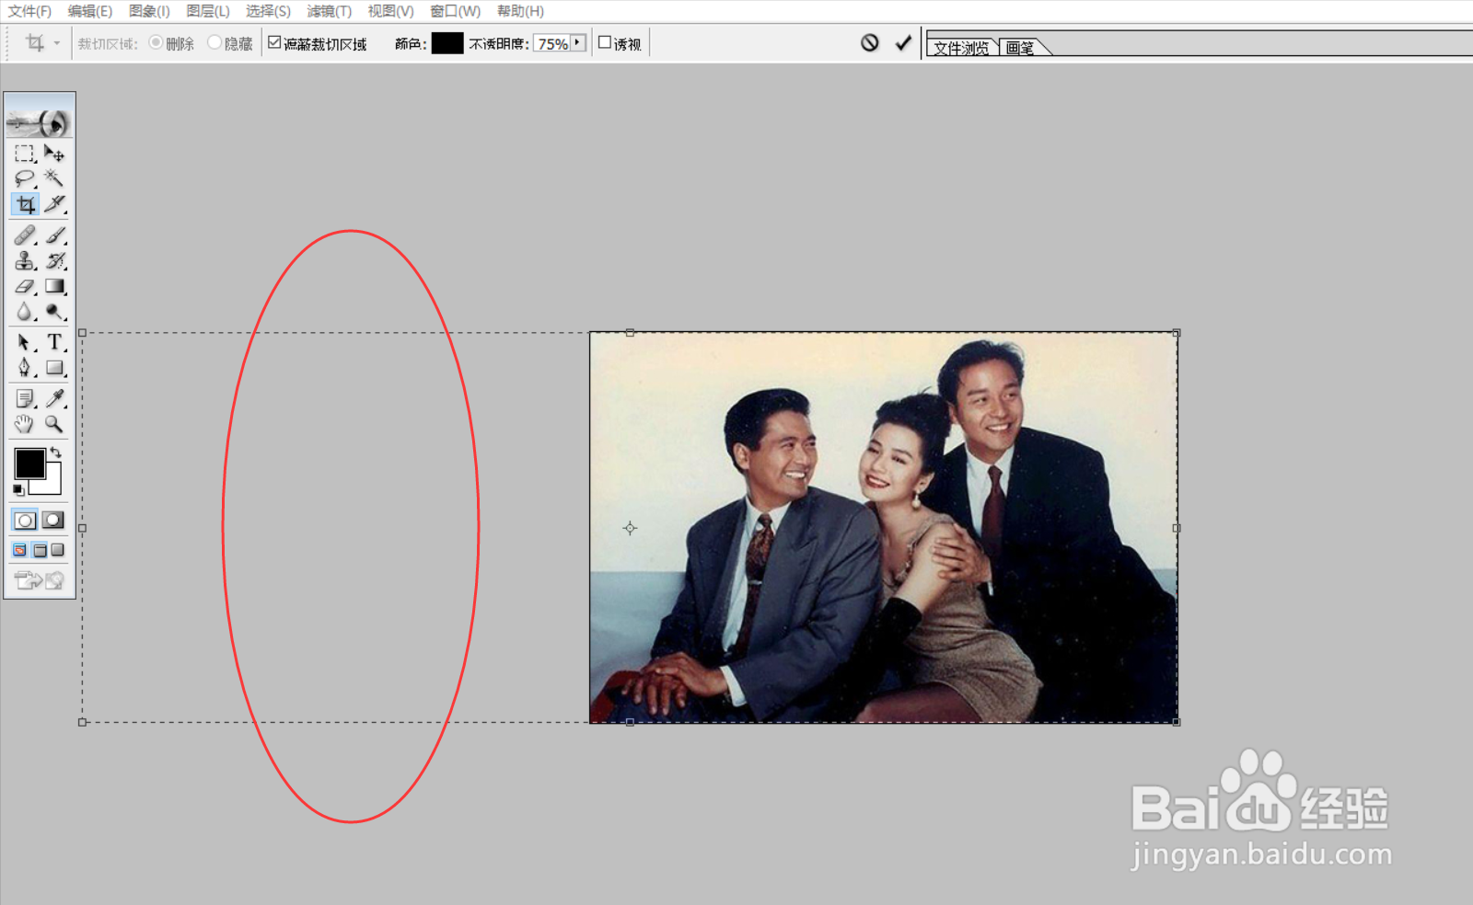Select the Eraser tool
Image resolution: width=1473 pixels, height=905 pixels.
(25, 287)
